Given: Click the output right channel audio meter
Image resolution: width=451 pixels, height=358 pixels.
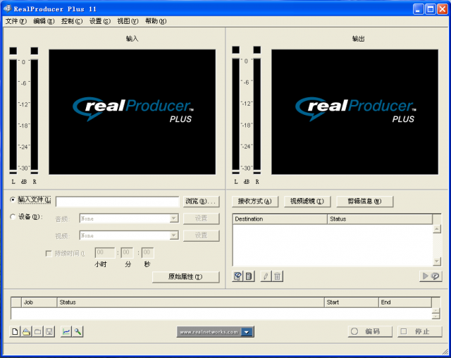Looking at the screenshot, I should (x=257, y=114).
